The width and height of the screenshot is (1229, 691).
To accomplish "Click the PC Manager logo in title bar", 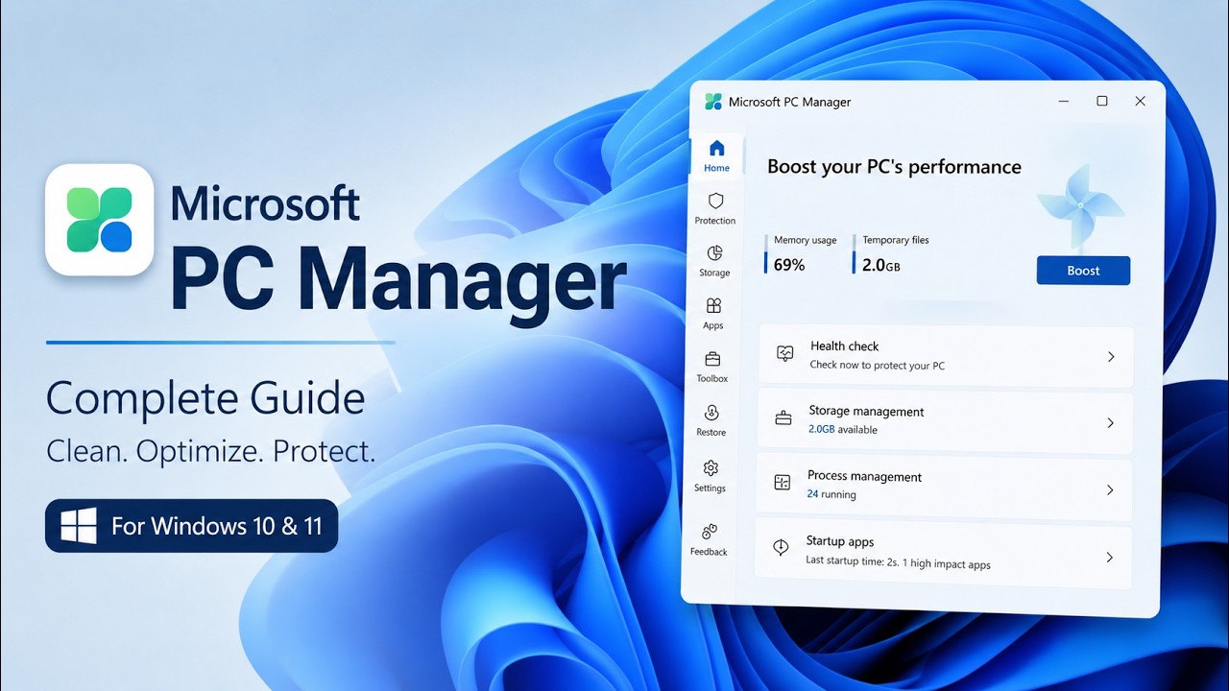I will (713, 102).
